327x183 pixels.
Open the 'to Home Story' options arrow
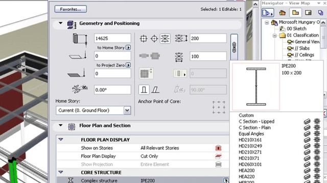pyautogui.click(x=128, y=47)
